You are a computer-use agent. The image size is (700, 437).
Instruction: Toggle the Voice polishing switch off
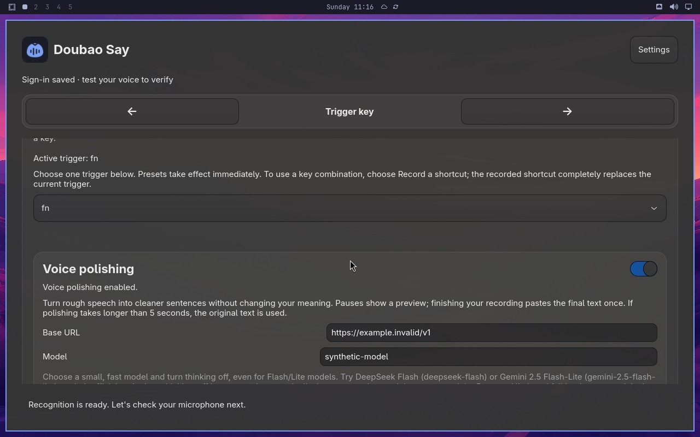[x=644, y=269]
